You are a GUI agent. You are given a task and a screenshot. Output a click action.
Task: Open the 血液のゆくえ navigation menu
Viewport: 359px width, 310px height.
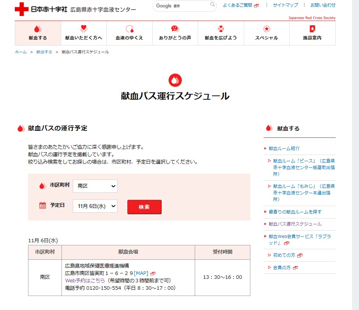click(129, 33)
